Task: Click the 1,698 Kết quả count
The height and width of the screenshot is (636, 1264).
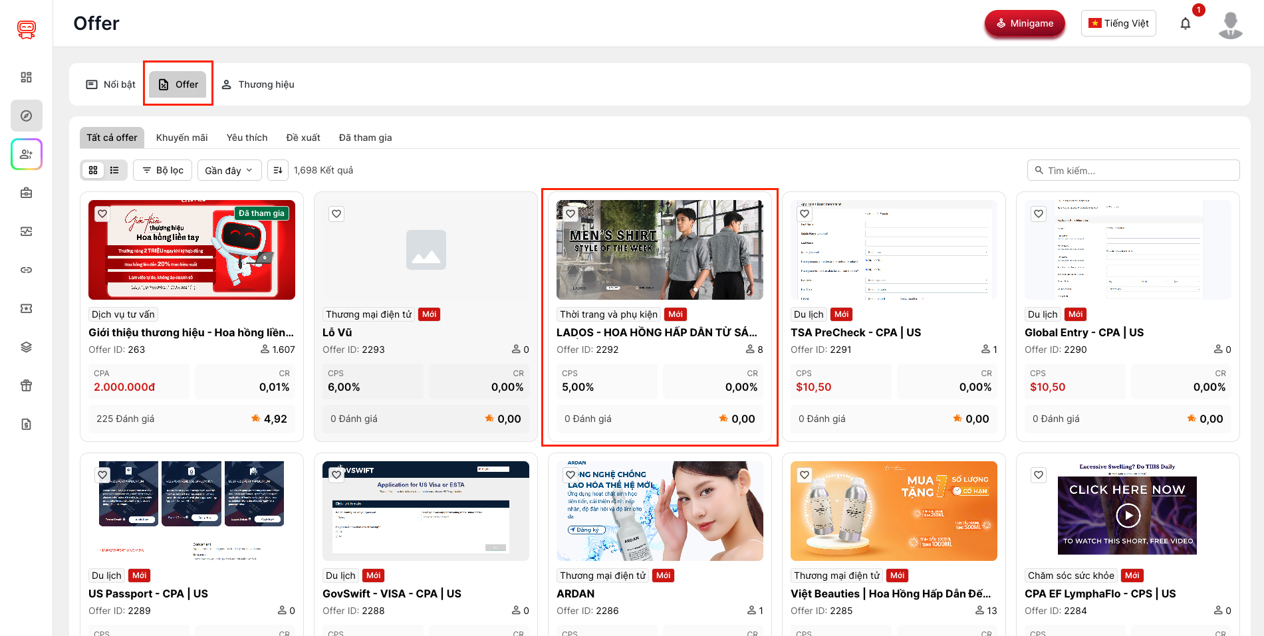Action: 323,170
